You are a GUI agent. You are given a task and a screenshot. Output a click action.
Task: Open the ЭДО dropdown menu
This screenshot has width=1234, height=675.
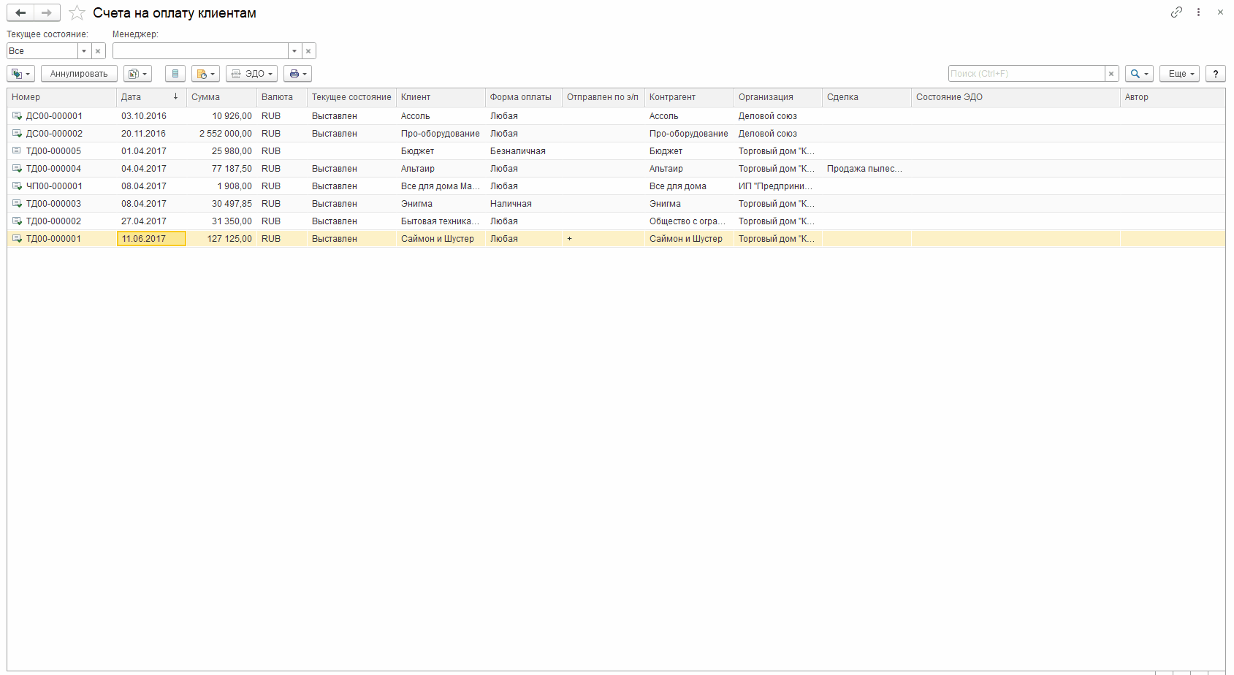point(251,74)
